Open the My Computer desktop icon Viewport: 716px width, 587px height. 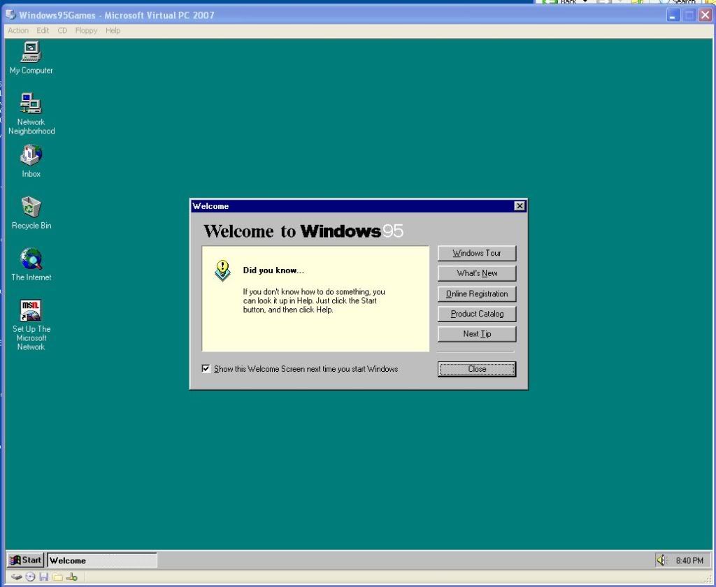31,53
